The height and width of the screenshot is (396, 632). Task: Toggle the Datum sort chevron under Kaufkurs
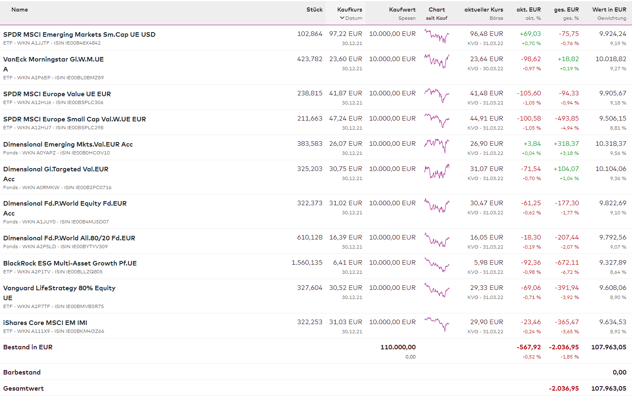342,18
